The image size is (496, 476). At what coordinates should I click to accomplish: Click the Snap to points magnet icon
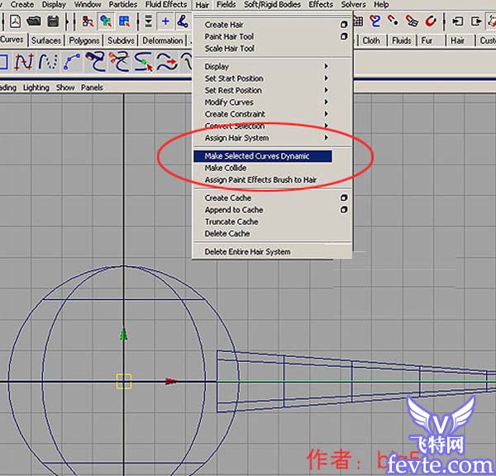tap(393, 21)
